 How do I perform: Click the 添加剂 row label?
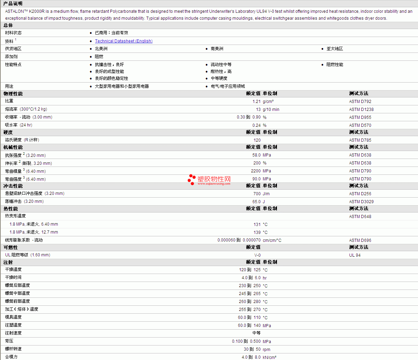pos(11,57)
